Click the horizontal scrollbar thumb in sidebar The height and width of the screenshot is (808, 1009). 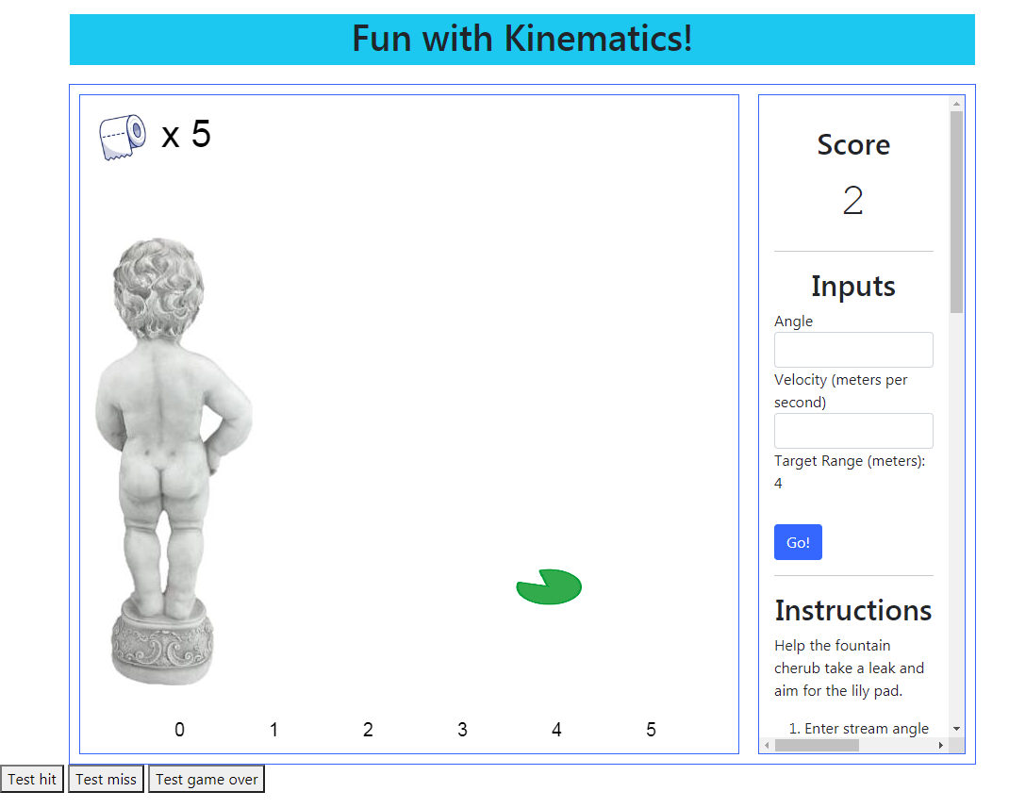click(x=817, y=745)
